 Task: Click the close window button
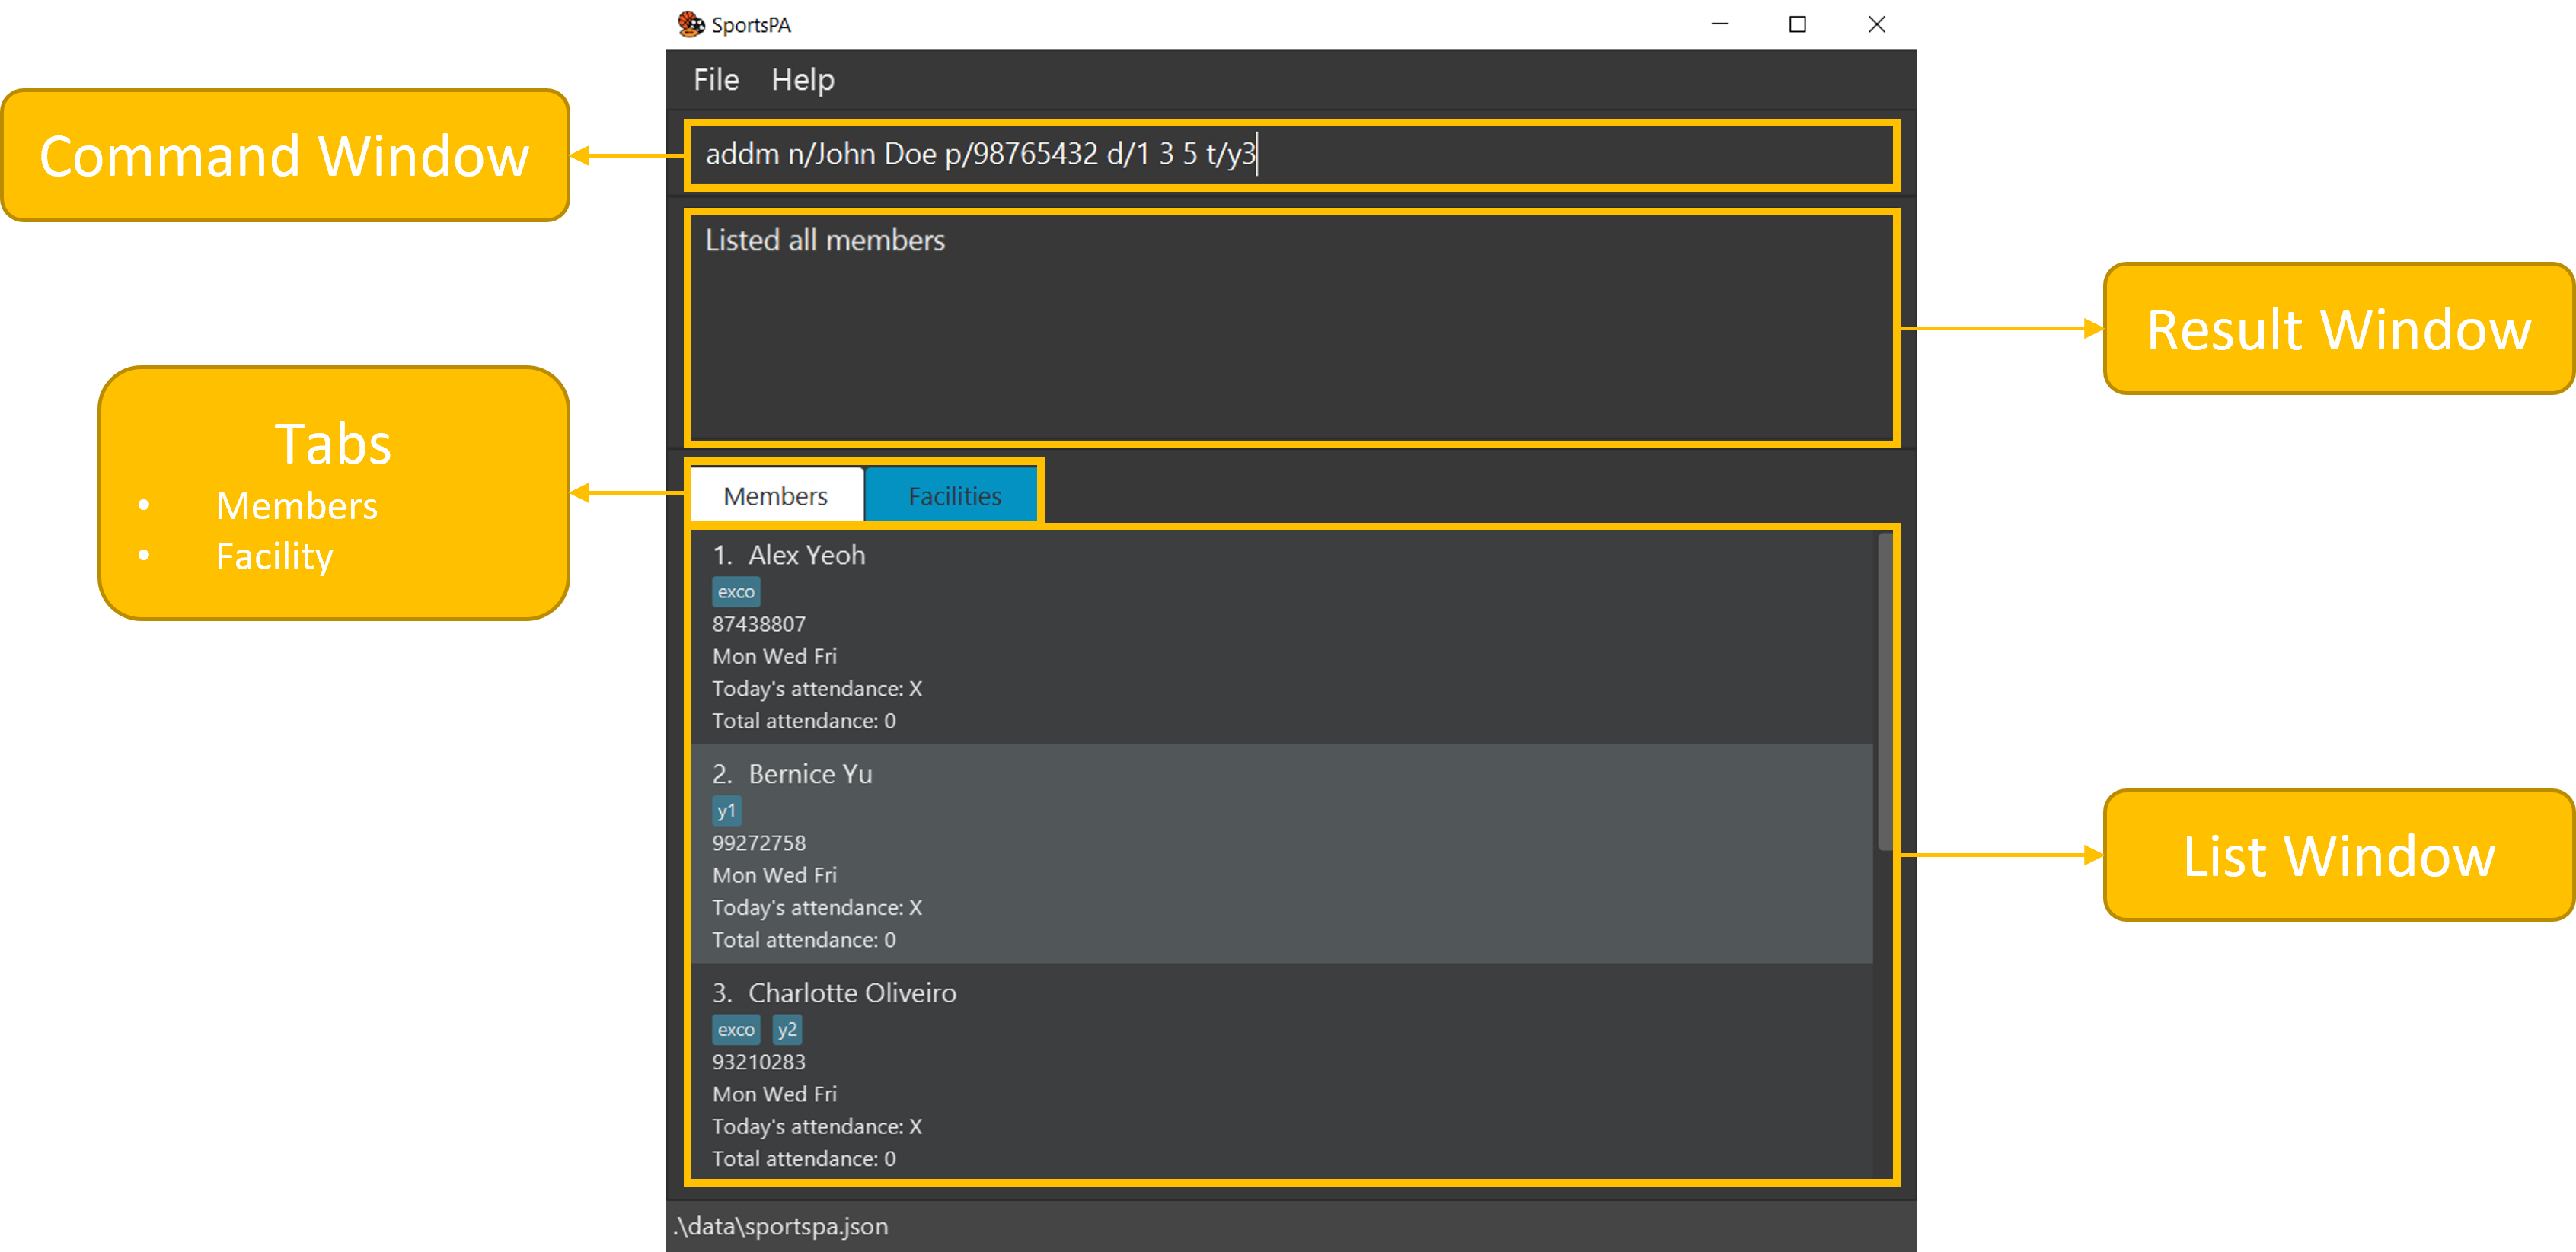point(1876,24)
